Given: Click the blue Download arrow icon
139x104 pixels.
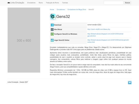Looking at the screenshot, I should [52, 25].
